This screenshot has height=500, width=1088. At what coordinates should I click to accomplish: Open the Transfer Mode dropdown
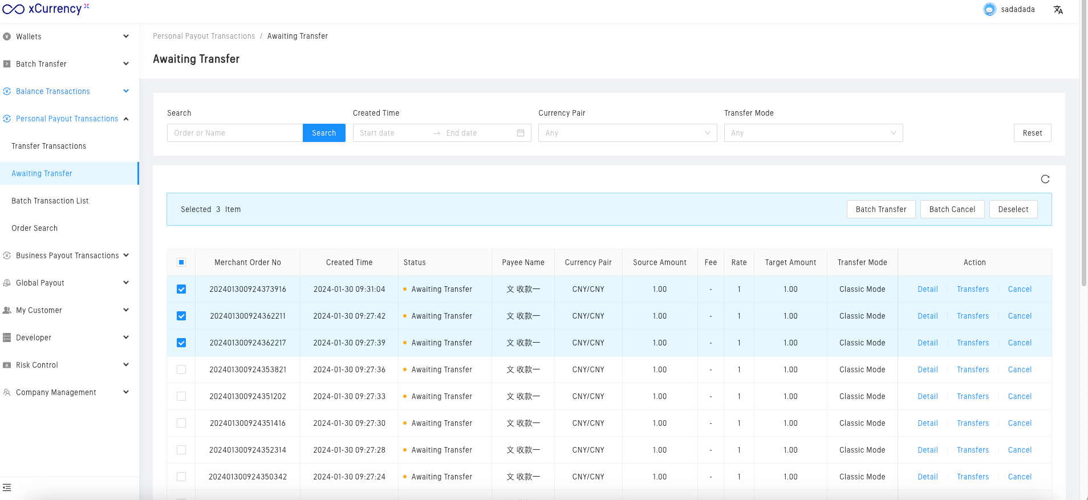click(813, 133)
